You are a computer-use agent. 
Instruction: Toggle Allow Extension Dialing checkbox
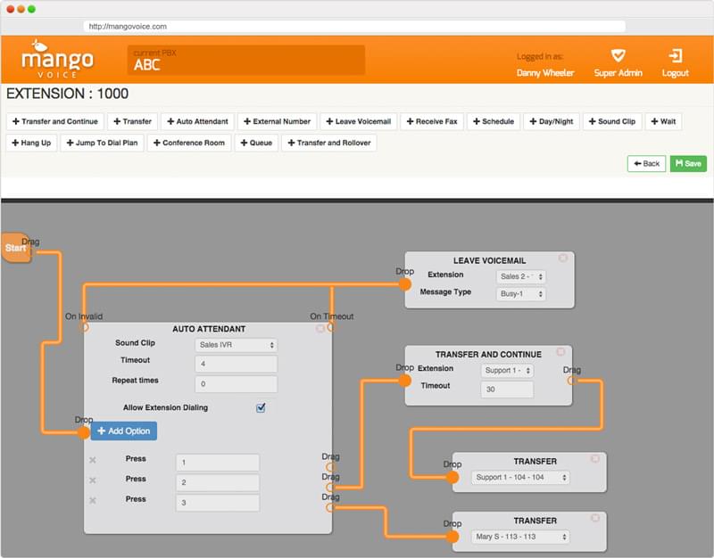tap(261, 407)
